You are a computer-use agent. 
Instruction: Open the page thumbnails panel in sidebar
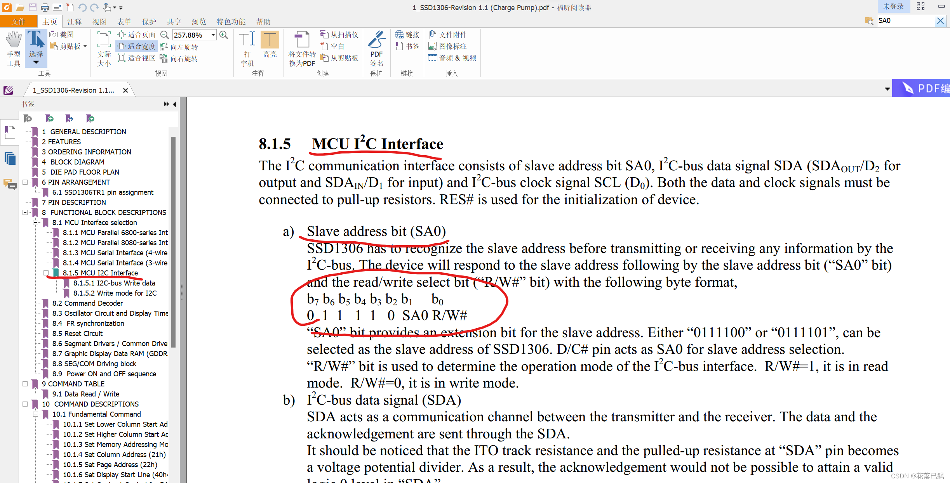click(10, 158)
